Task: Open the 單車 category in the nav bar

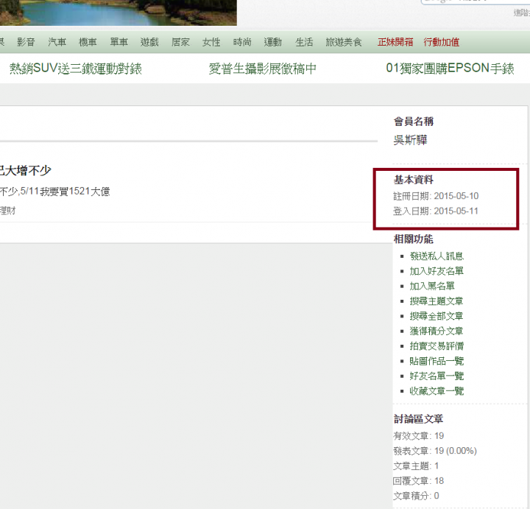Action: pos(119,42)
